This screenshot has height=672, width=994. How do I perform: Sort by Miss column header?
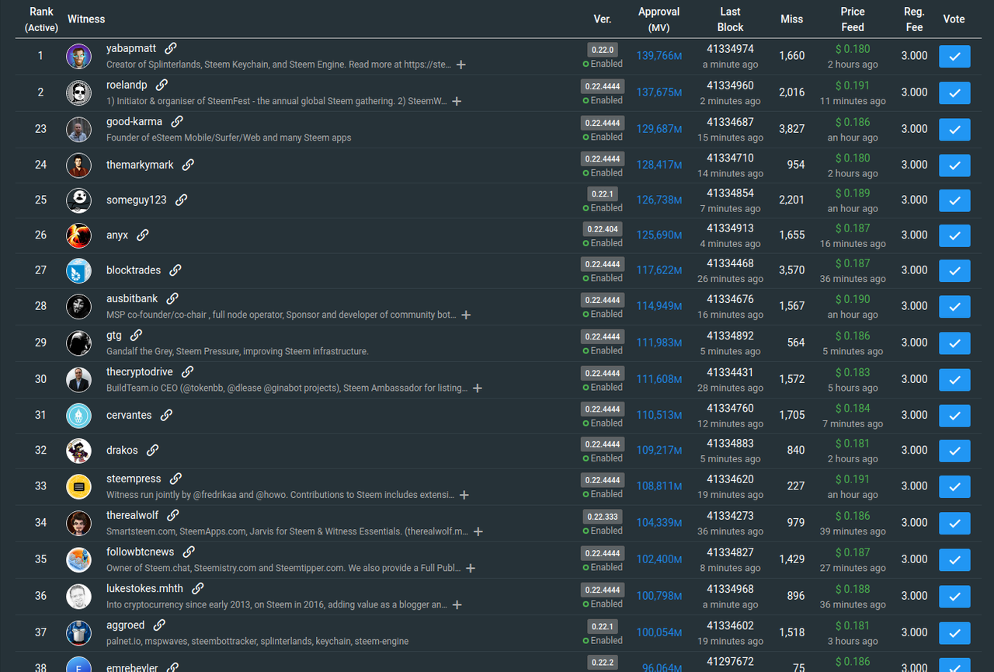792,19
